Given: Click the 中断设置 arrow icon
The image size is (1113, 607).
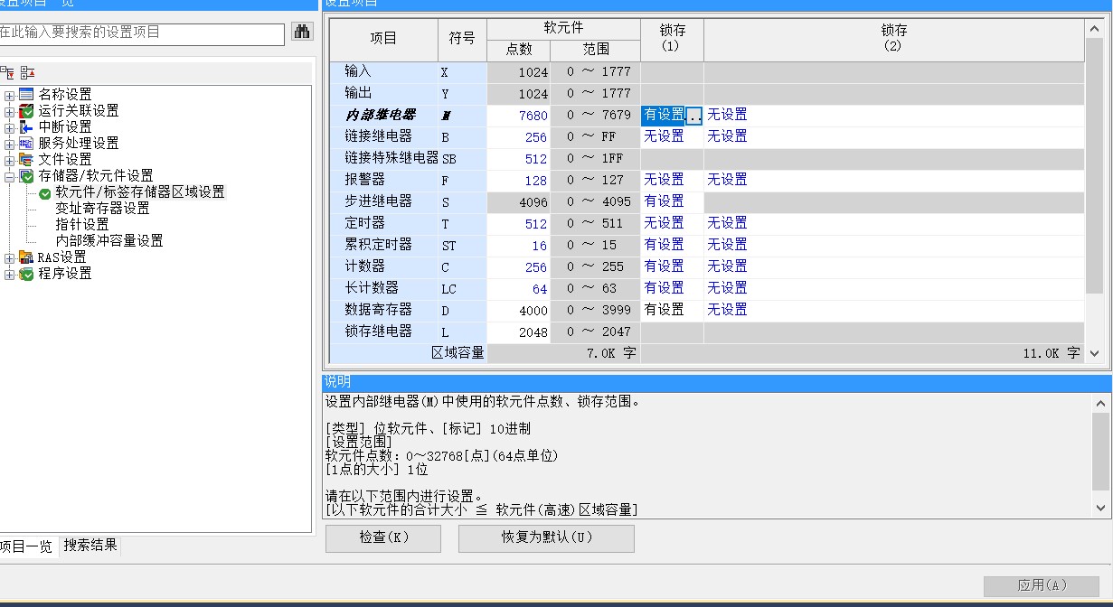Looking at the screenshot, I should 26,127.
